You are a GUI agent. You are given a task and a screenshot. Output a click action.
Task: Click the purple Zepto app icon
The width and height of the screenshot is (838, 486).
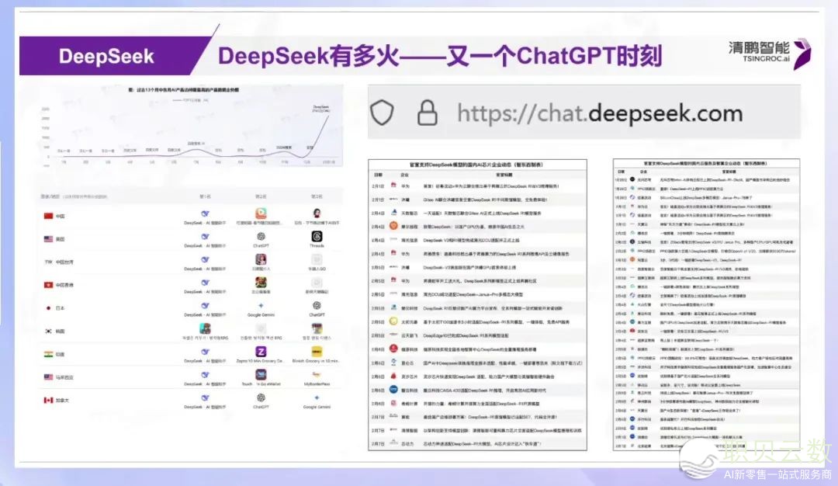coord(261,351)
